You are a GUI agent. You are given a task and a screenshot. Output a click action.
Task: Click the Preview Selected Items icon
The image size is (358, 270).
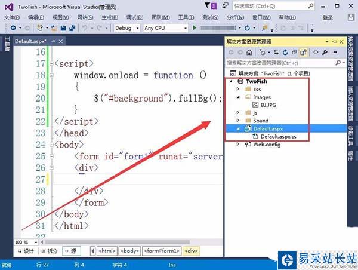click(x=334, y=53)
